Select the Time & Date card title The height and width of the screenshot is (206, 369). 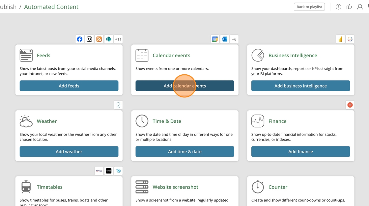click(167, 121)
